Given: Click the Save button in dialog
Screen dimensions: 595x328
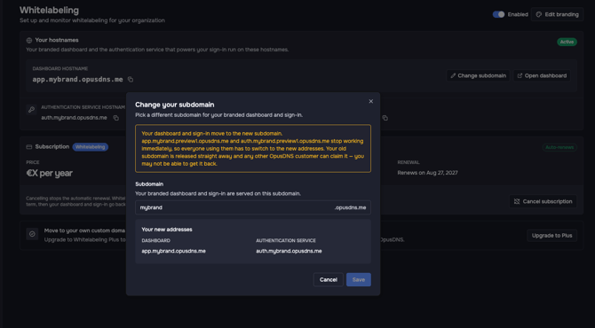Looking at the screenshot, I should point(358,279).
